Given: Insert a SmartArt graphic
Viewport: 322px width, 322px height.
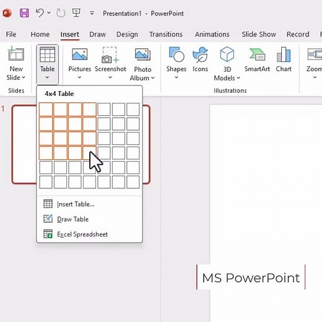Looking at the screenshot, I should click(x=257, y=60).
